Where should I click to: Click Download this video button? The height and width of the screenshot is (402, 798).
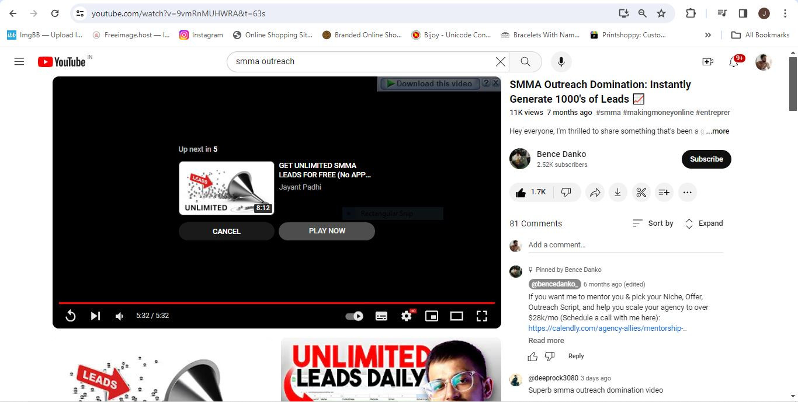(x=429, y=83)
